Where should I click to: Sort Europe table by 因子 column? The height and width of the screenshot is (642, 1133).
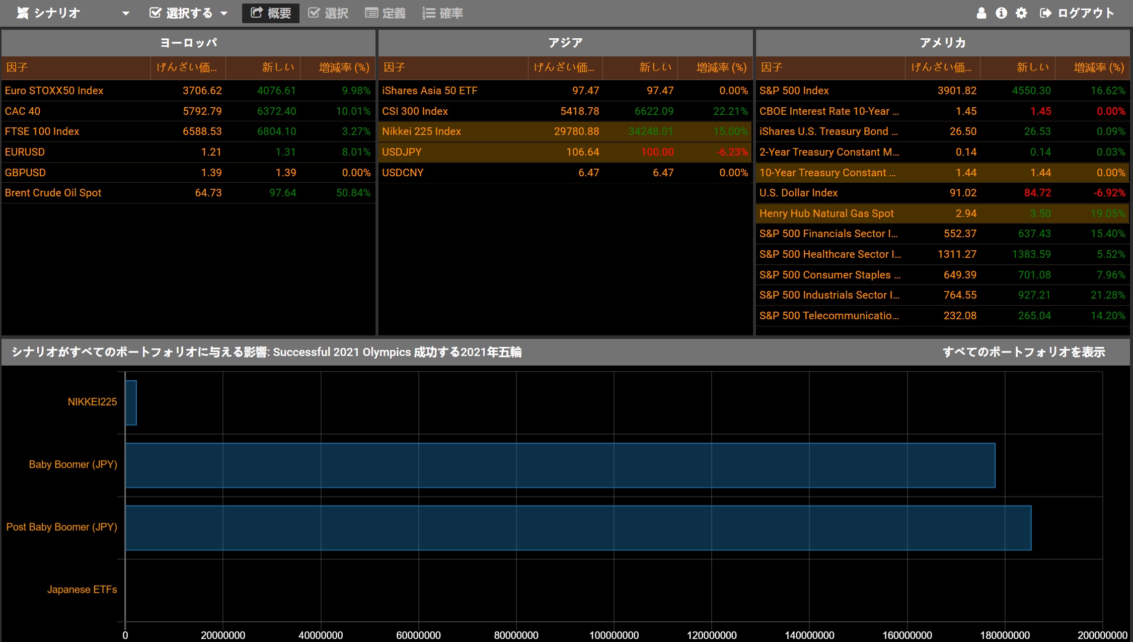pyautogui.click(x=76, y=67)
